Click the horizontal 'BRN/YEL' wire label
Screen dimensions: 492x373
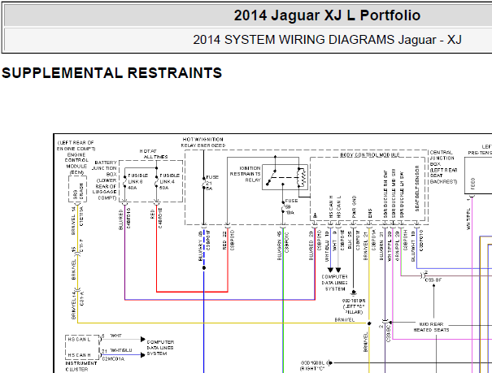click(x=345, y=319)
